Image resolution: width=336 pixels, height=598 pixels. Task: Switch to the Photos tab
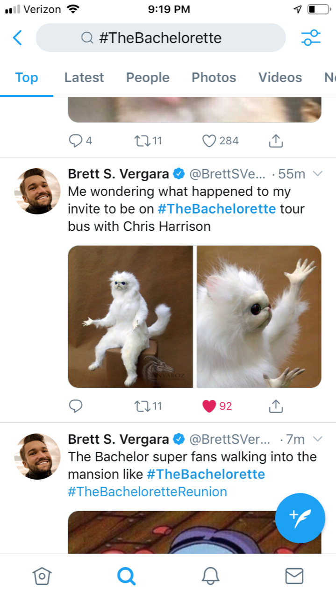pos(214,78)
